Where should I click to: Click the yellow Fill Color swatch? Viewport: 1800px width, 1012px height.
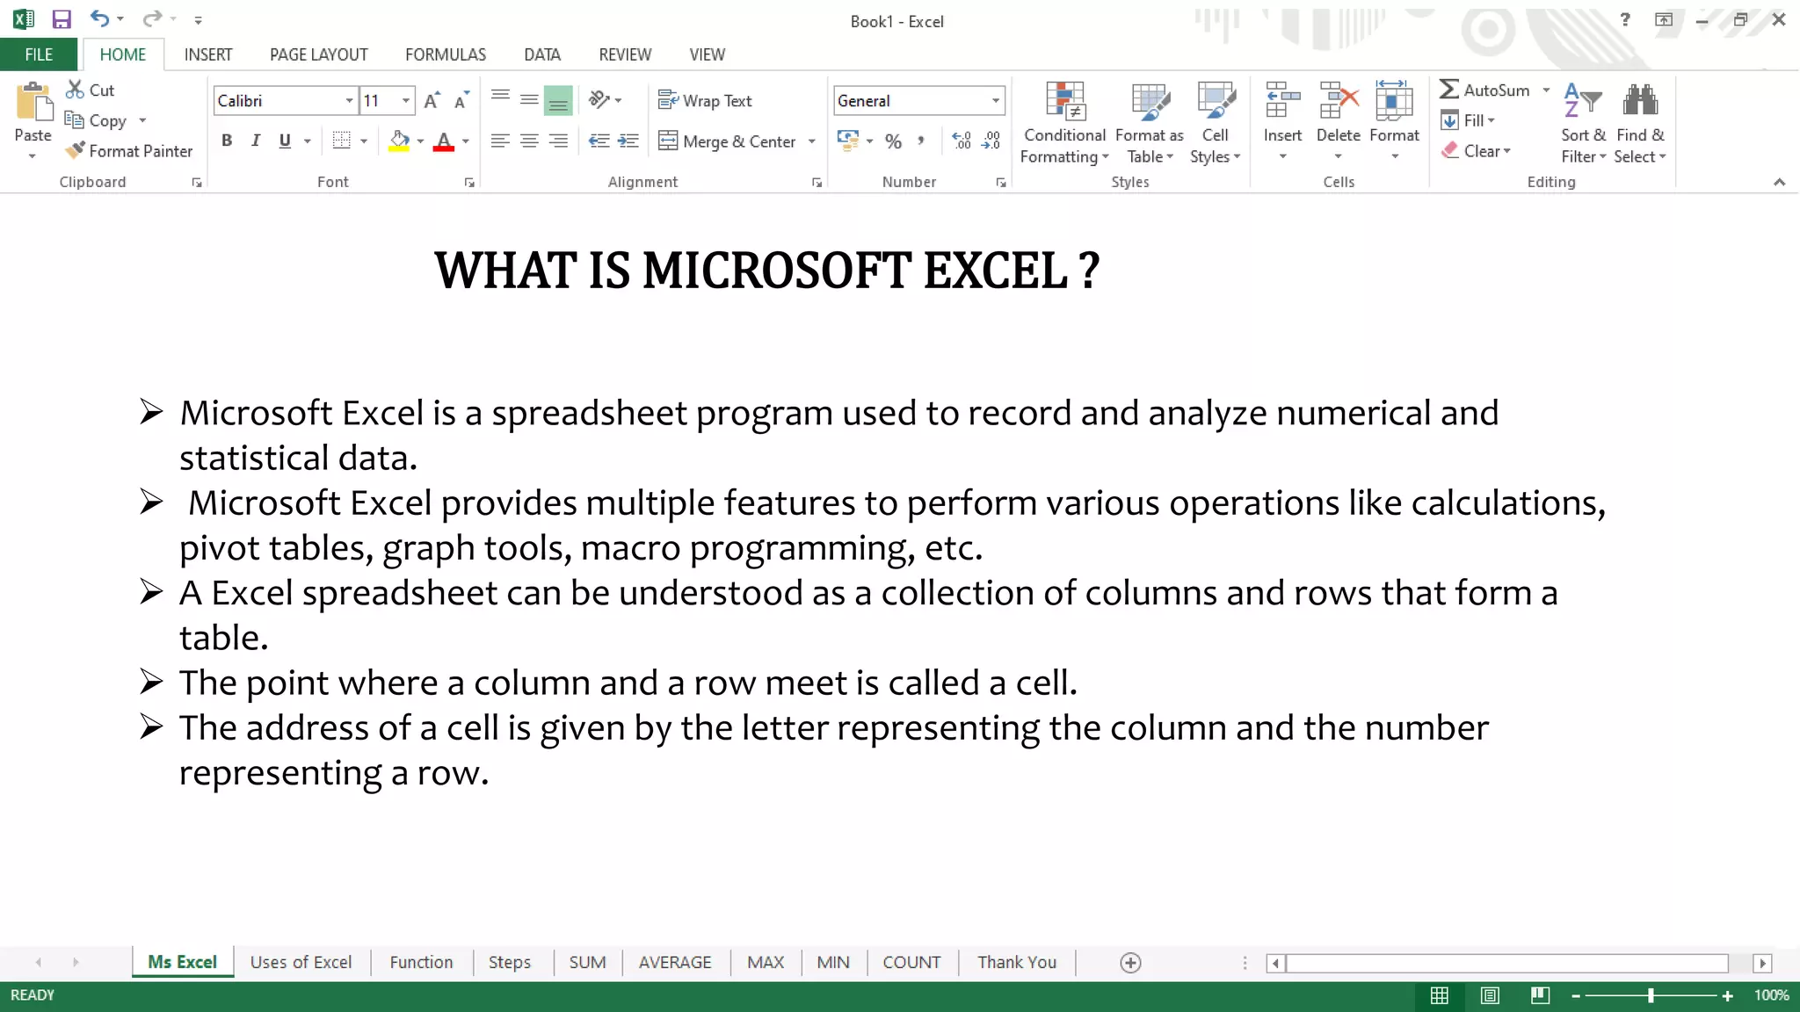tap(399, 141)
